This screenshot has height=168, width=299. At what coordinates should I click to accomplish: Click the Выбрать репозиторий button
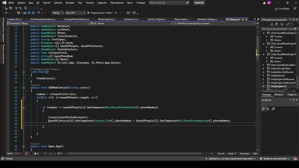[275, 159]
